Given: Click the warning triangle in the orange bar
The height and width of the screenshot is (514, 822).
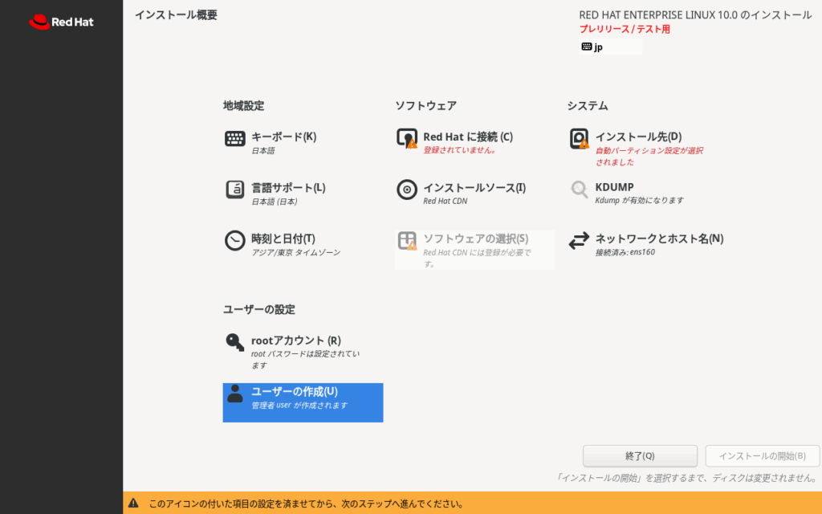Looking at the screenshot, I should click(133, 504).
